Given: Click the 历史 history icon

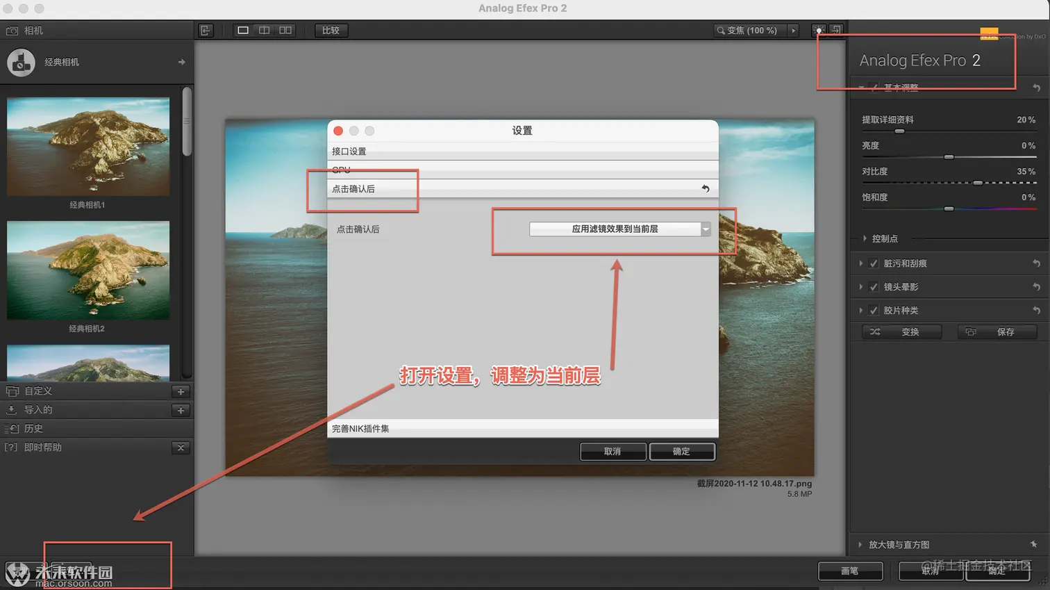Looking at the screenshot, I should coord(12,429).
